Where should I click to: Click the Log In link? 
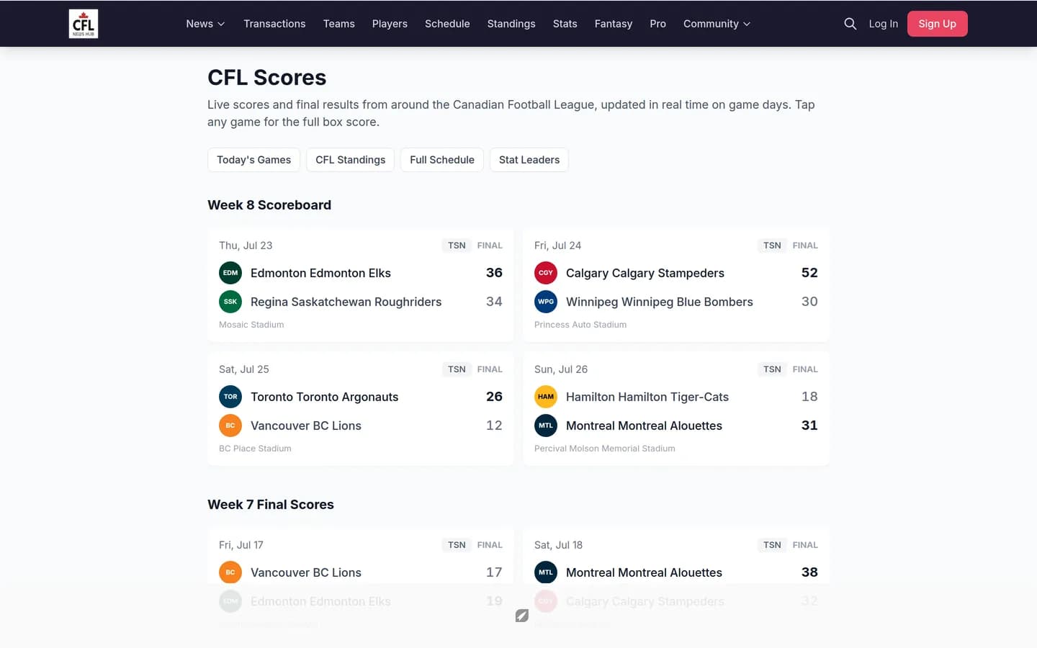(883, 24)
